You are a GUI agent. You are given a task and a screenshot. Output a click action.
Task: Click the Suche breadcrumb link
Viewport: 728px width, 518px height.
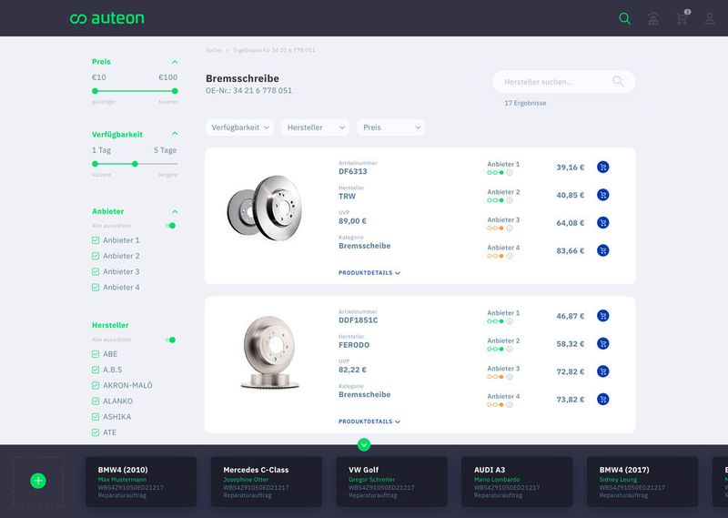tap(214, 50)
